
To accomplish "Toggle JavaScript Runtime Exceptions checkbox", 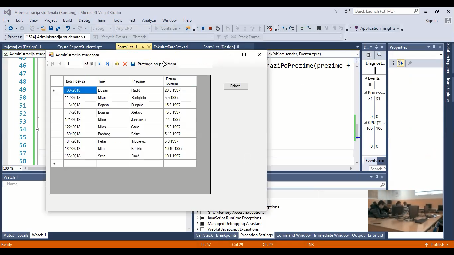I will [x=202, y=218].
